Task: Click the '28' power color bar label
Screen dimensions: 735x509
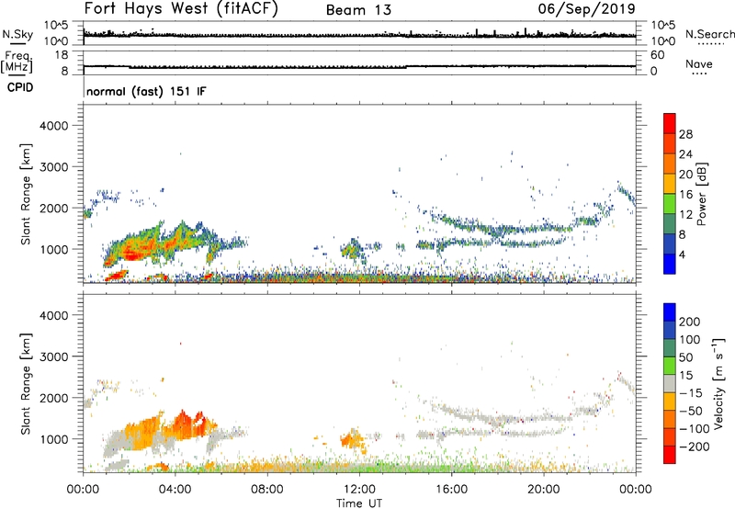Action: pos(685,134)
